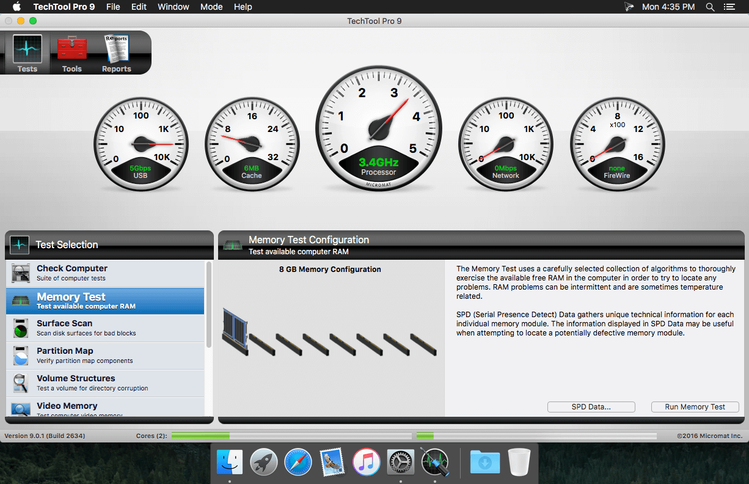
Task: Click the Memory Test Configuration header icon
Action: tap(233, 245)
